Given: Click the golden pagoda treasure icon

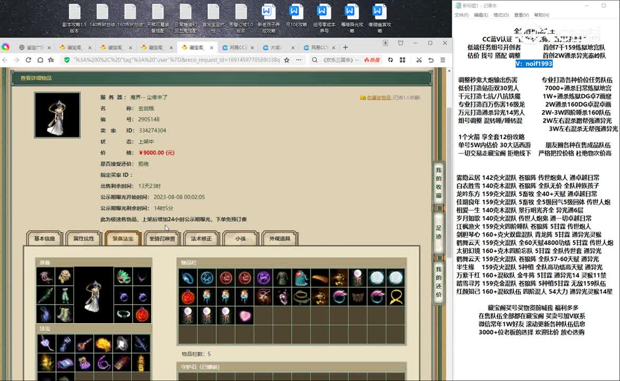Looking at the screenshot, I should point(141,362).
